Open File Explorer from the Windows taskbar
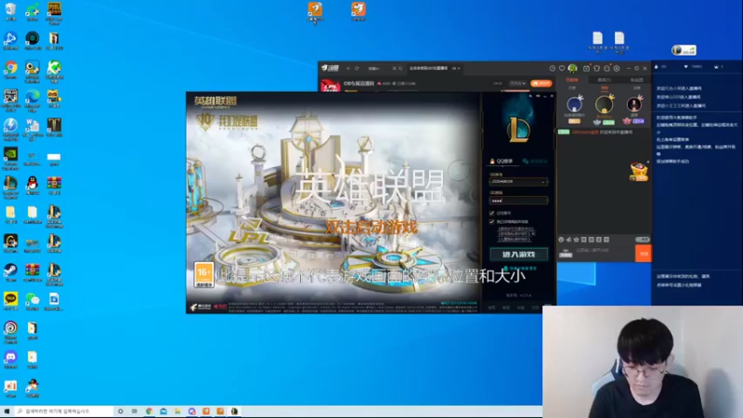 [x=177, y=411]
